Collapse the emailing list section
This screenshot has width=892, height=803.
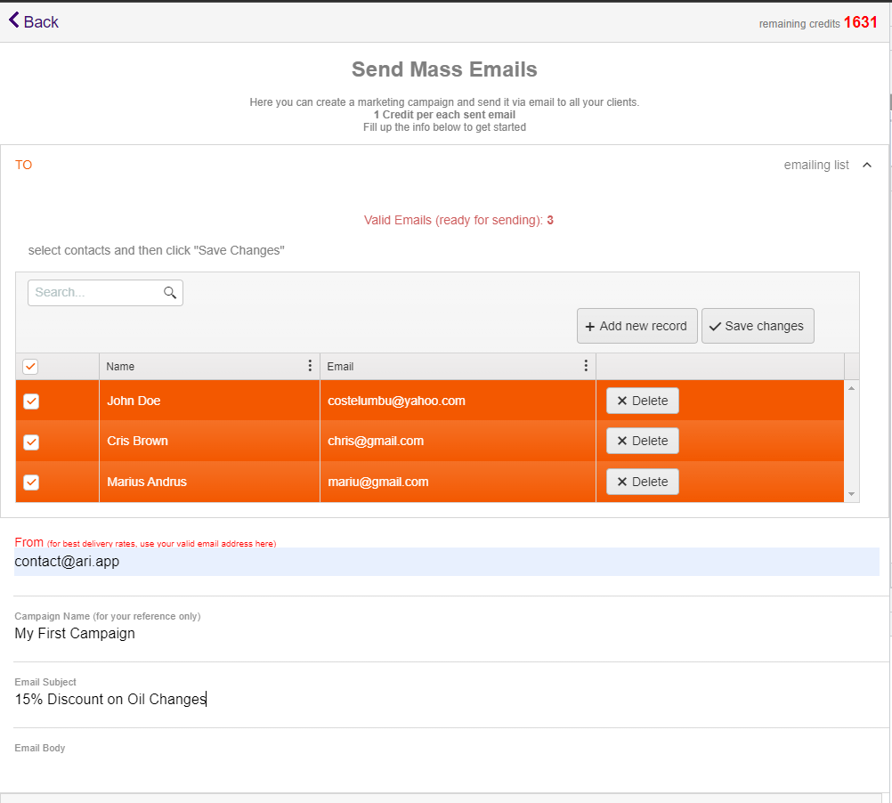866,165
